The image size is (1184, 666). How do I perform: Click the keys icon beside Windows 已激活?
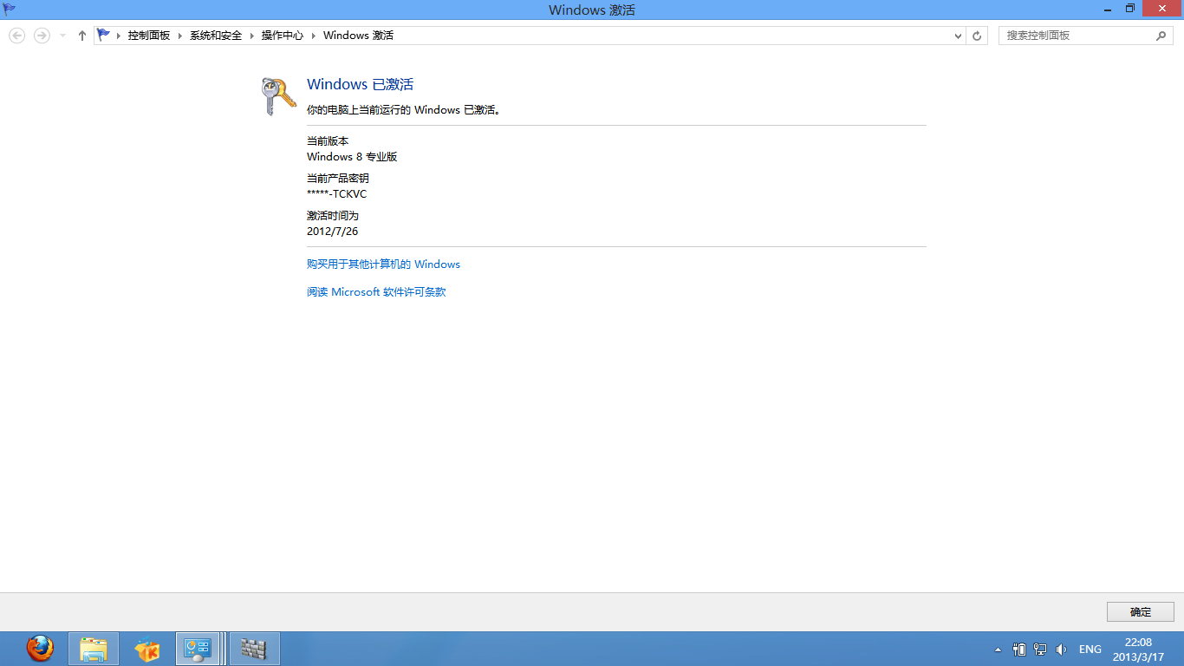278,96
